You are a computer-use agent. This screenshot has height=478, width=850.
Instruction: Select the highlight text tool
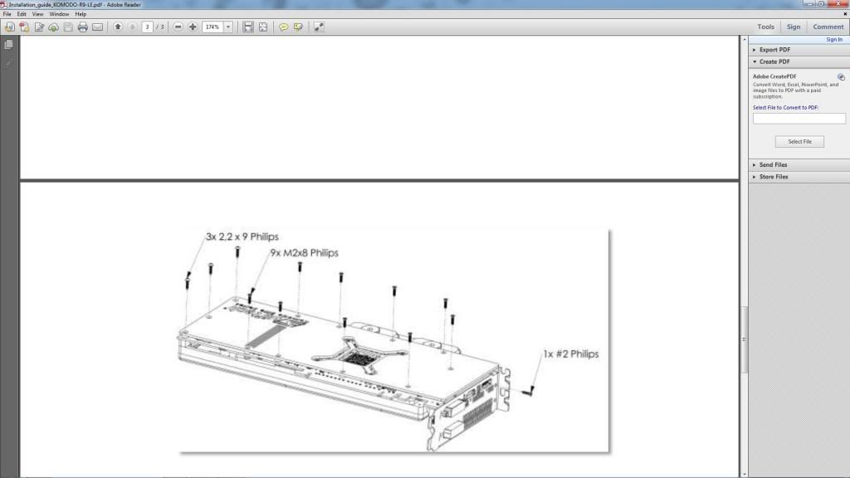click(298, 27)
